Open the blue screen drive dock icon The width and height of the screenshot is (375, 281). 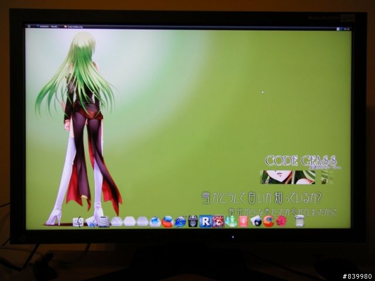[x=155, y=221]
